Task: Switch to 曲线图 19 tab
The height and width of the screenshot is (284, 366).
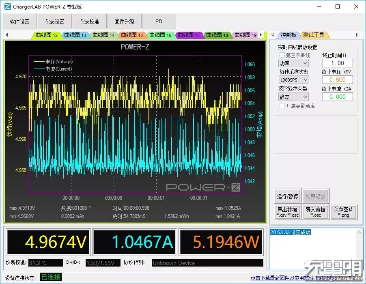Action: [245, 35]
